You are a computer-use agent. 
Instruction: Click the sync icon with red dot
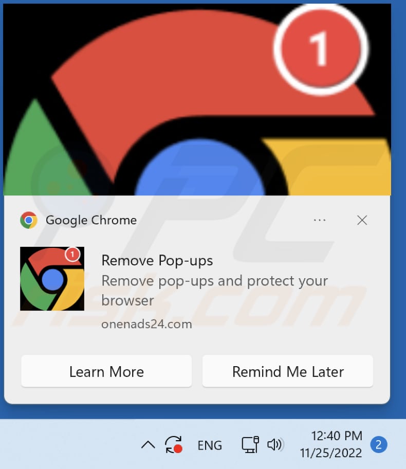point(174,445)
